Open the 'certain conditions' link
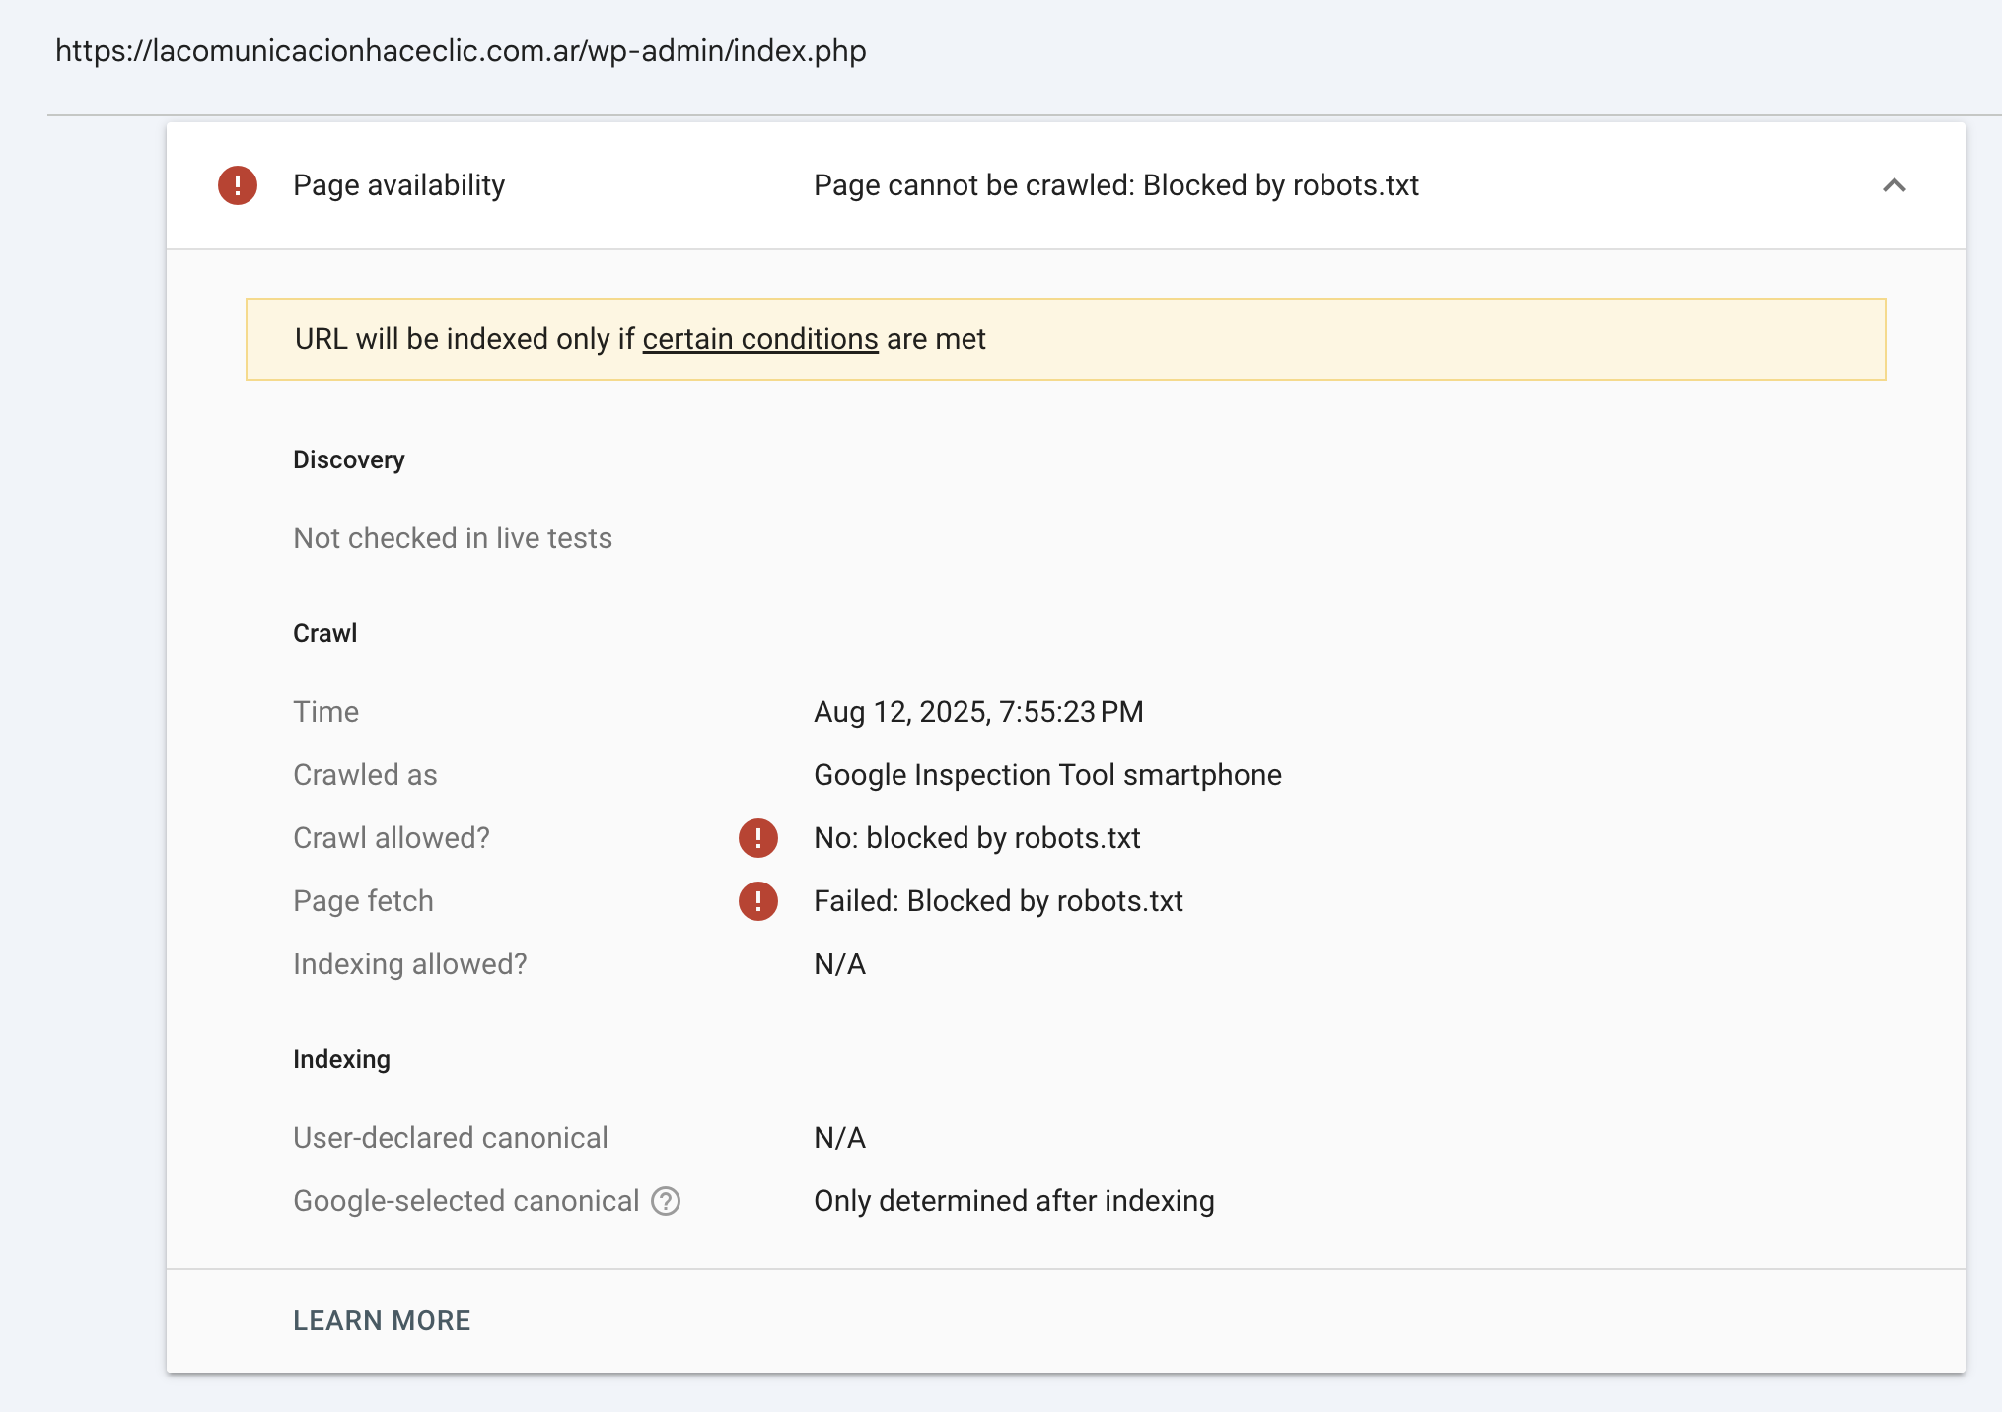Viewport: 2002px width, 1412px height. click(x=760, y=339)
